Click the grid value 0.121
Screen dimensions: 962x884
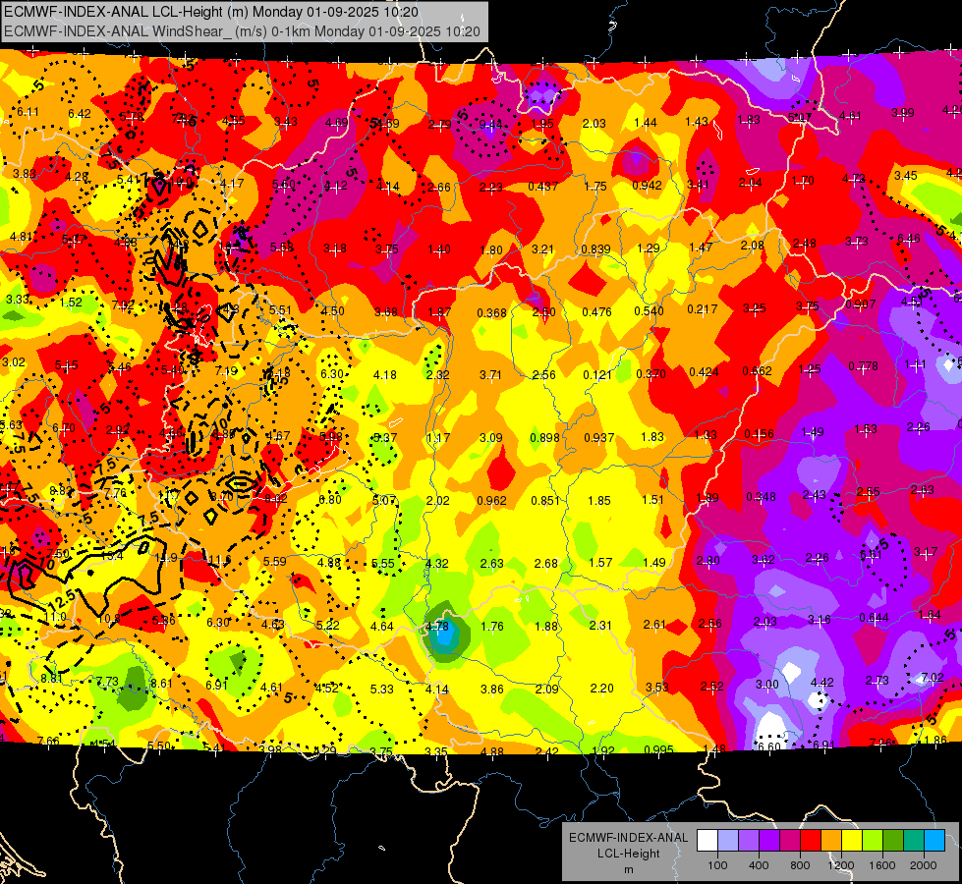pyautogui.click(x=597, y=374)
